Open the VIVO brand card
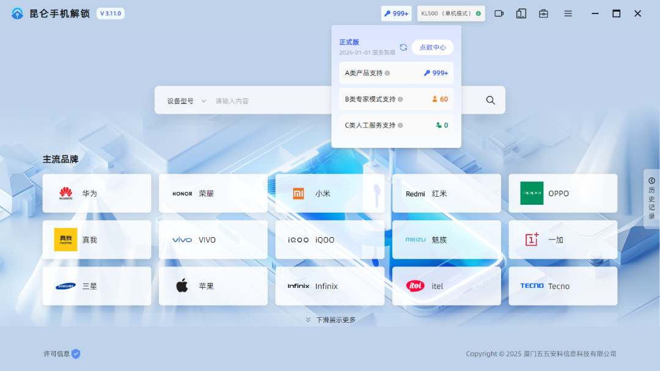Screen dimensions: 660x371 [213, 240]
